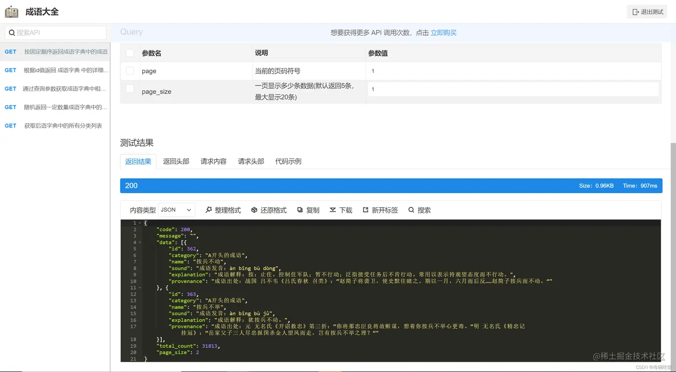
Task: Collapse the second object fold at line 11
Action: (x=140, y=288)
